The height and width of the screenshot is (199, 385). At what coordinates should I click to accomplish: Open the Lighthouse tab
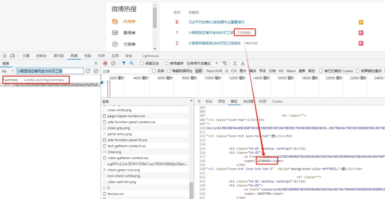(150, 56)
